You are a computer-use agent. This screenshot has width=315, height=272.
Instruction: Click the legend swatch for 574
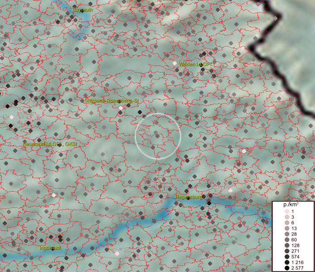[287, 257]
